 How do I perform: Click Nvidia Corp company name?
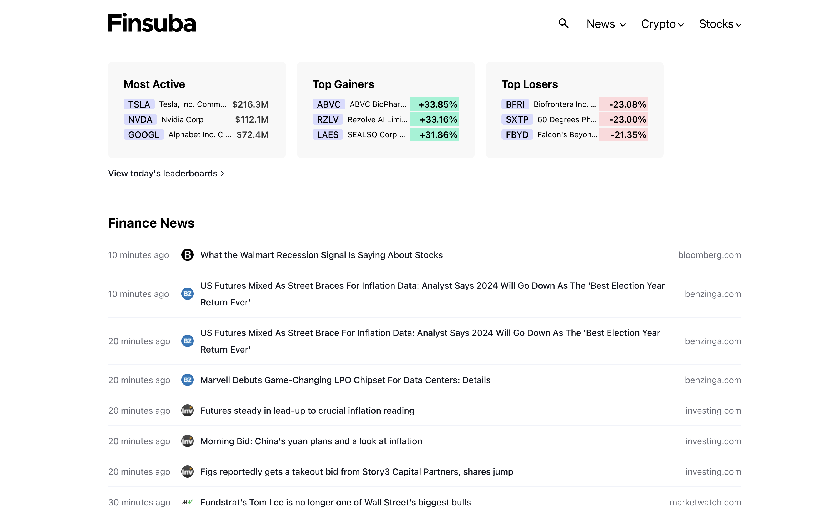[x=183, y=119]
